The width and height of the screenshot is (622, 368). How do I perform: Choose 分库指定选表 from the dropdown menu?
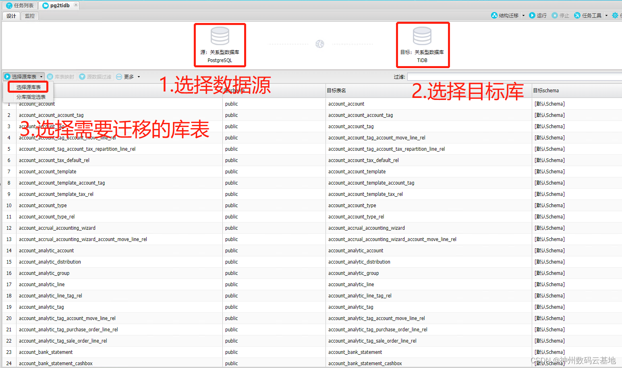coord(31,97)
